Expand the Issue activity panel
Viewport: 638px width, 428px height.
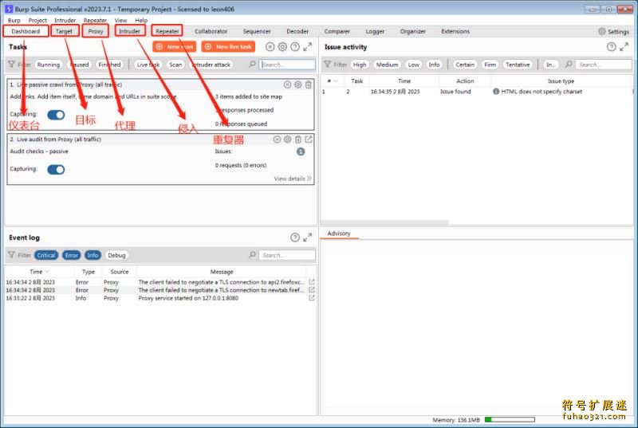(x=624, y=47)
